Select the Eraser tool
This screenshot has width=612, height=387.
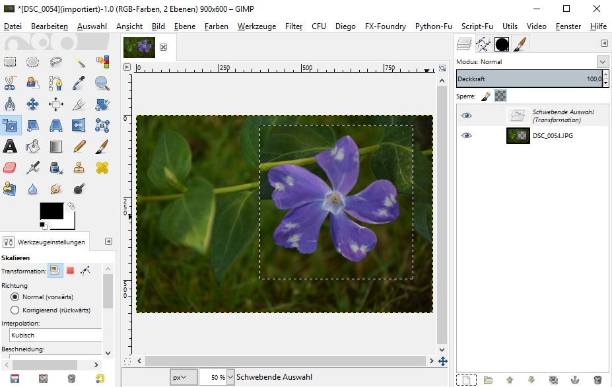click(10, 168)
